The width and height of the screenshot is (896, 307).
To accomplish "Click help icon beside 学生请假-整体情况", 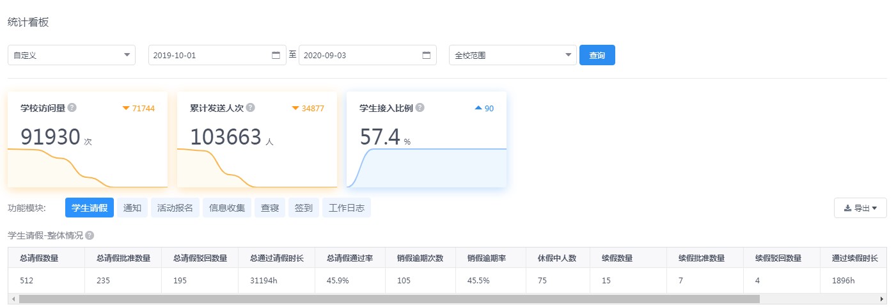I will tap(90, 235).
